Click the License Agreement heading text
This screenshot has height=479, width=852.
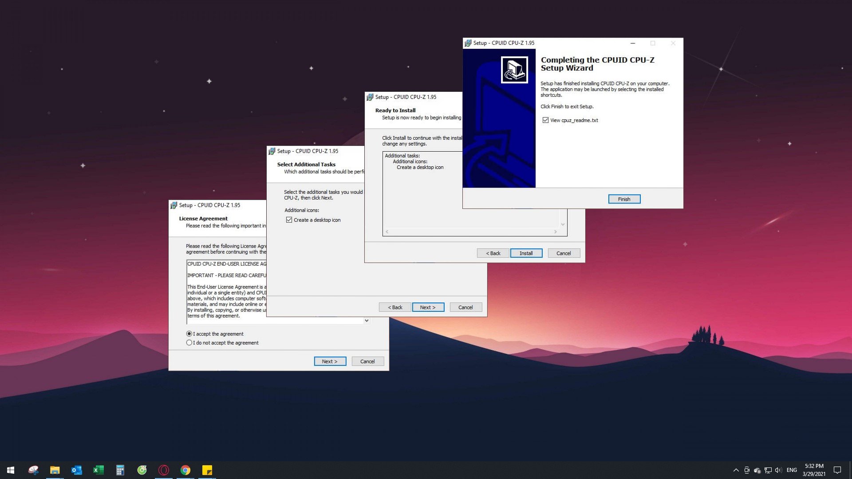pyautogui.click(x=203, y=219)
